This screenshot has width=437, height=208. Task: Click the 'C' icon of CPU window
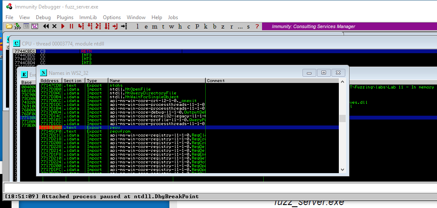17,43
